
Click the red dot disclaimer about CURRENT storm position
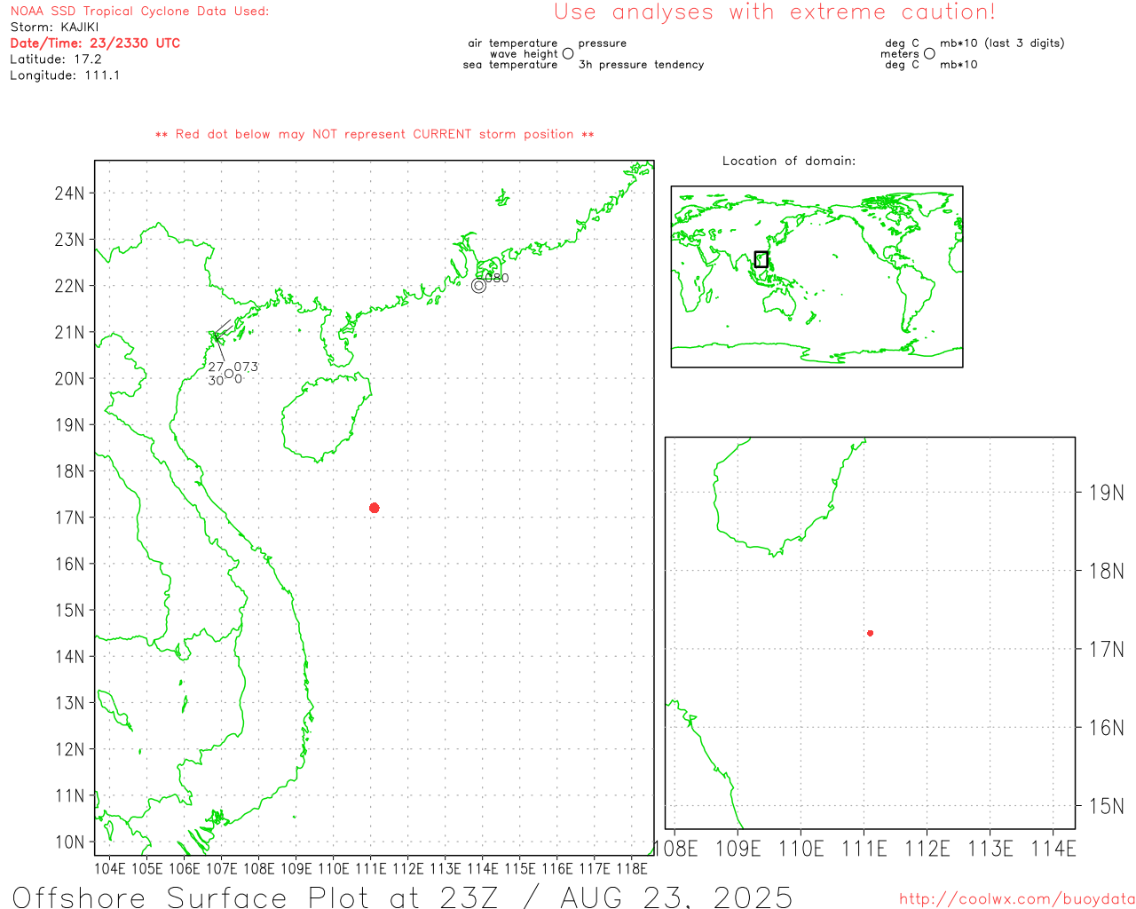point(375,135)
